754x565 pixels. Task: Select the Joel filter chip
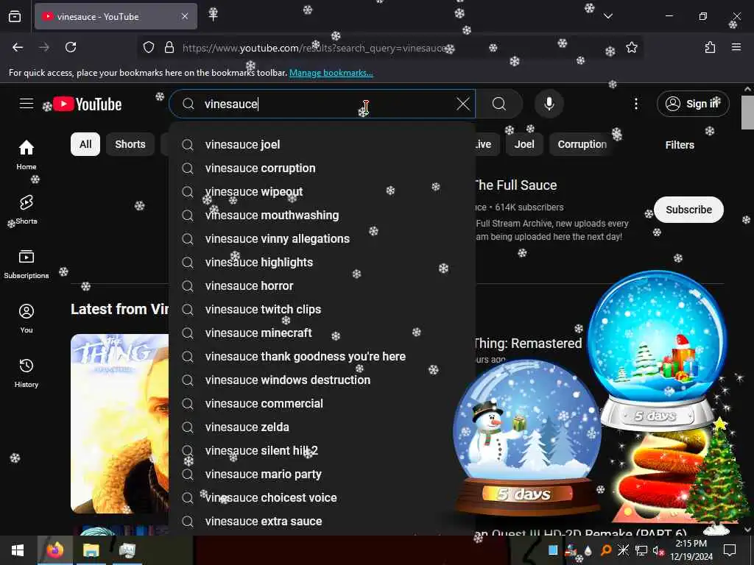524,144
